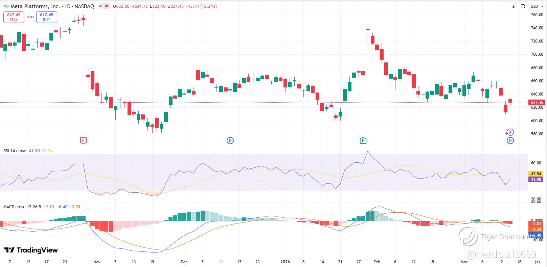Click the down arrow button near the currency selector
Screen dimensions: 547x267
click(513, 6)
